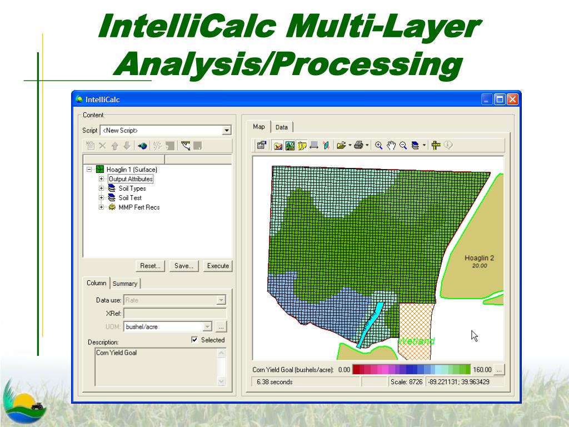Click the Reset... button
Image resolution: width=569 pixels, height=427 pixels.
tap(150, 266)
